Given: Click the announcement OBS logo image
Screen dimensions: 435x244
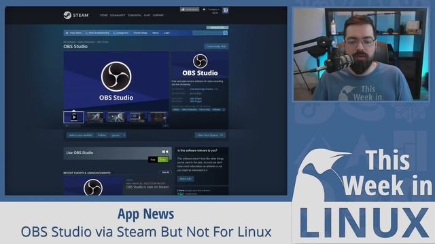Looking at the screenshot, I should pyautogui.click(x=93, y=186).
